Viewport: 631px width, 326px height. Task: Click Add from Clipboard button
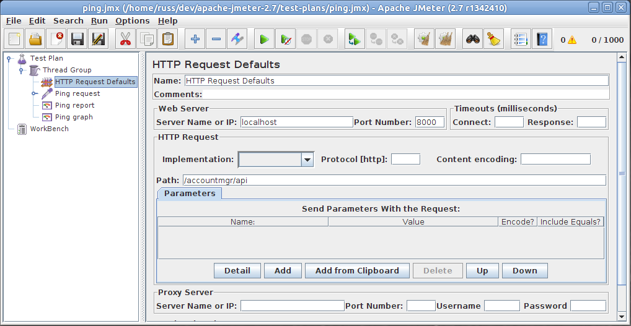point(358,270)
